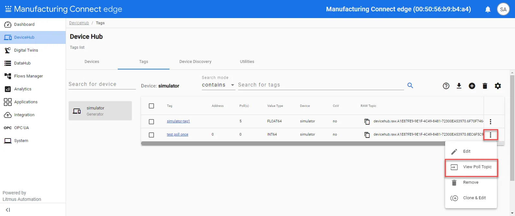Image resolution: width=515 pixels, height=216 pixels.
Task: Open DataHub in the sidebar
Action: click(33, 63)
